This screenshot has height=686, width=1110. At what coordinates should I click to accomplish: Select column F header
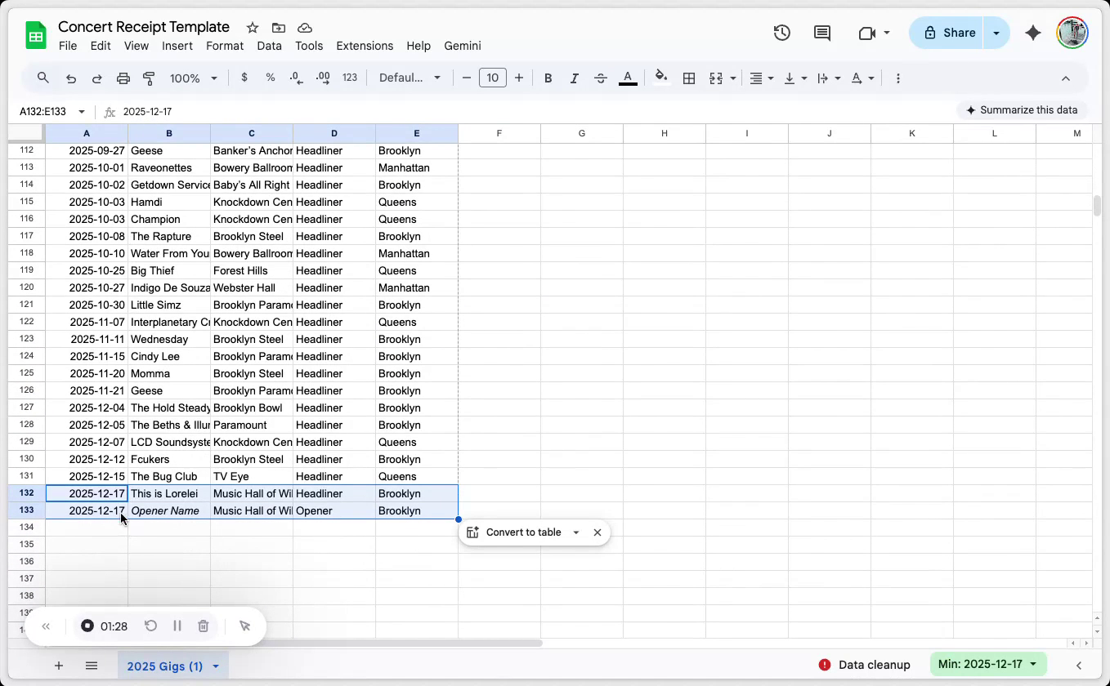pyautogui.click(x=499, y=133)
